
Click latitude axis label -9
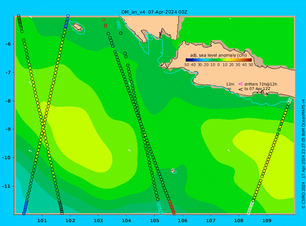click(8, 129)
